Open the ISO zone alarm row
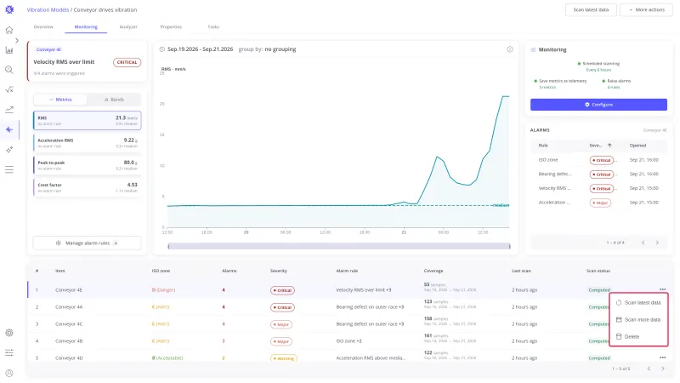 598,160
